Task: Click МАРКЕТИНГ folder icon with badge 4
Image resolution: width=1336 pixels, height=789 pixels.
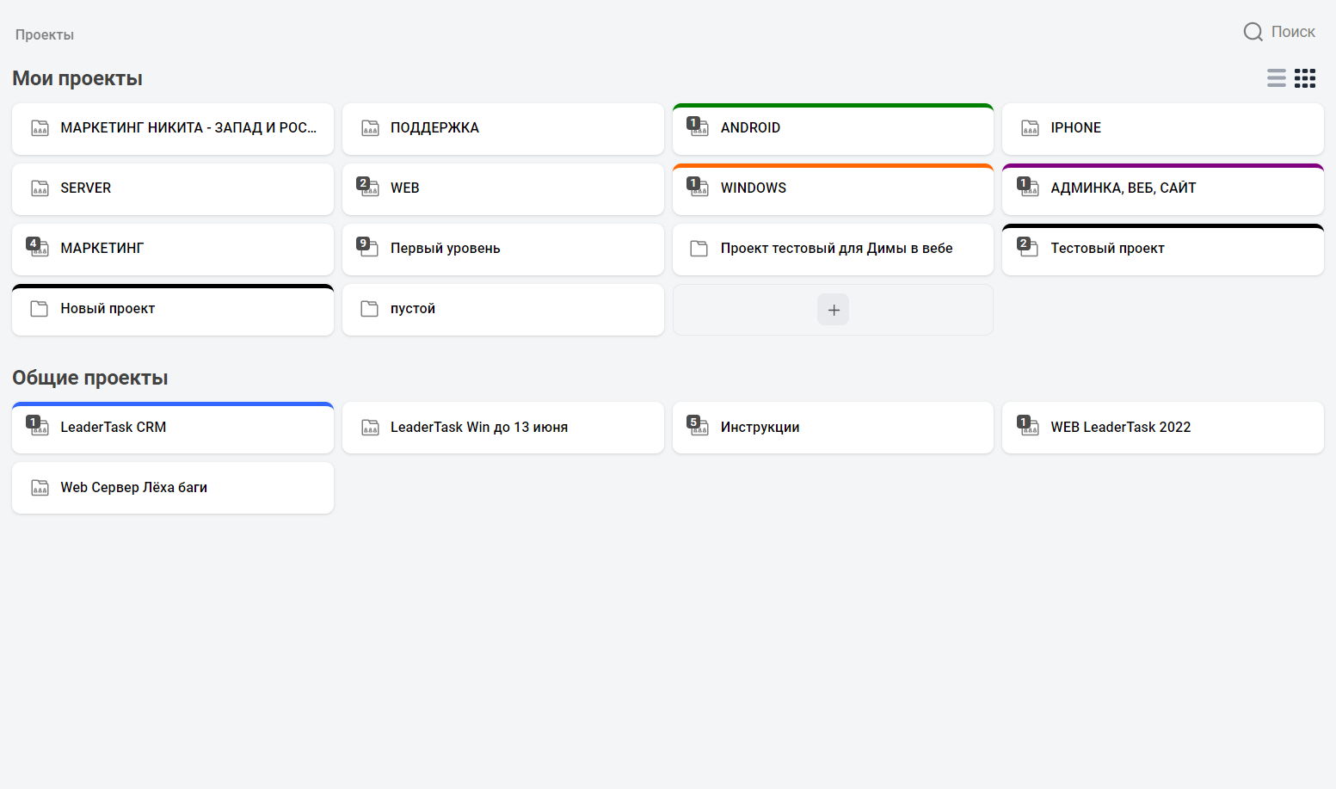Action: 38,247
